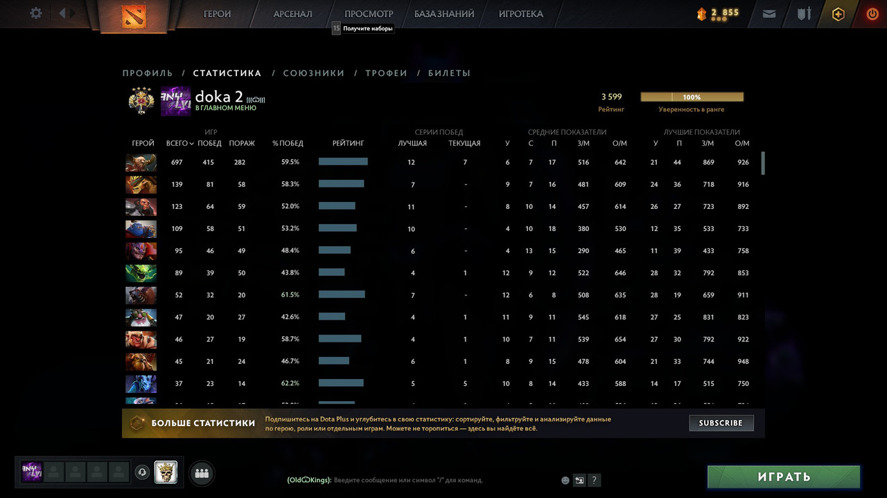The width and height of the screenshot is (887, 498).
Task: Open the emoticon smiley picker
Action: click(565, 480)
